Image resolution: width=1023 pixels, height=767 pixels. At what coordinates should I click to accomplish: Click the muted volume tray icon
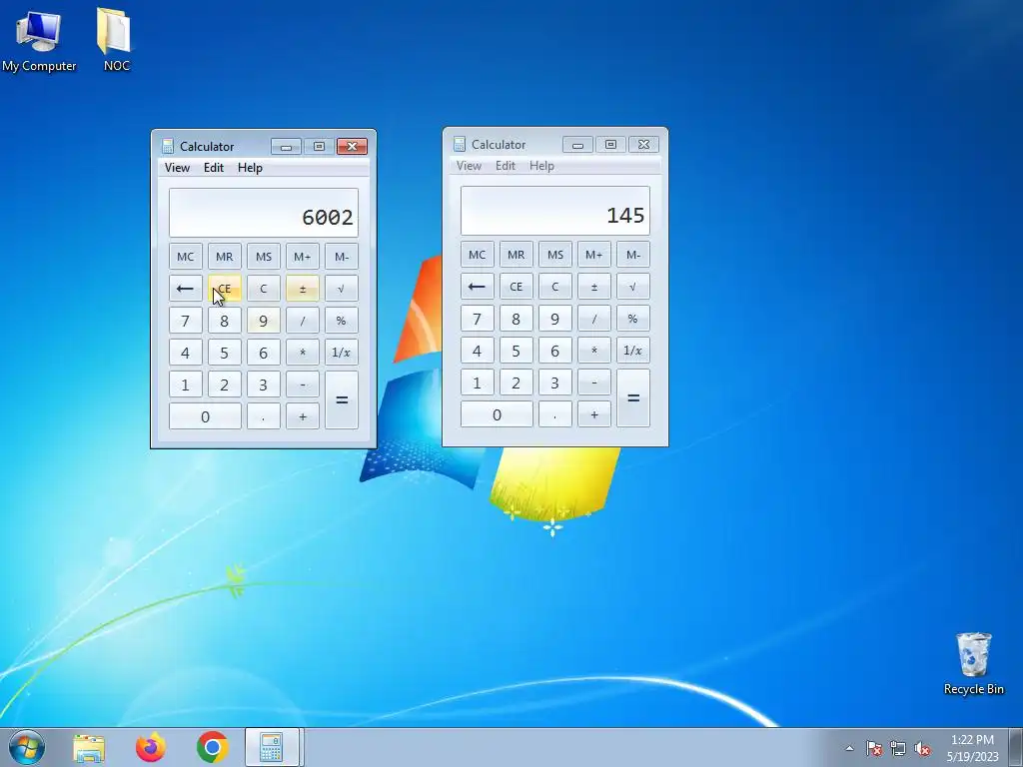[922, 748]
